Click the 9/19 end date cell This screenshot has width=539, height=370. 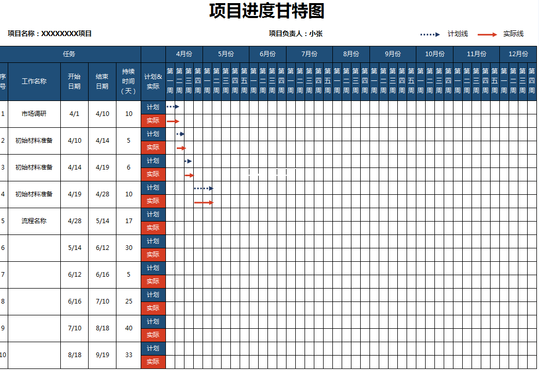[102, 355]
